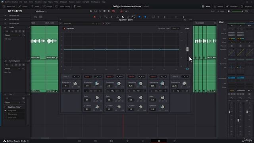Open the Fairlight page music note icon
This screenshot has width=254, height=143.
(x=159, y=141)
